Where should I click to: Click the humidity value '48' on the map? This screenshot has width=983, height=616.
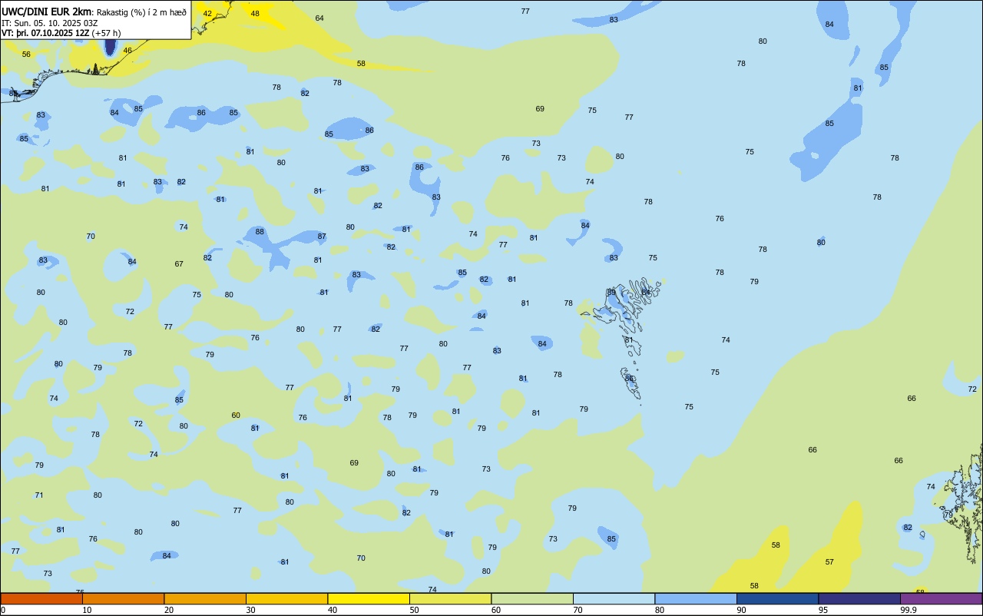tap(255, 14)
